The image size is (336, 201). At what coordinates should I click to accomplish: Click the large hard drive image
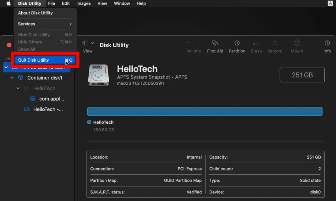point(98,75)
